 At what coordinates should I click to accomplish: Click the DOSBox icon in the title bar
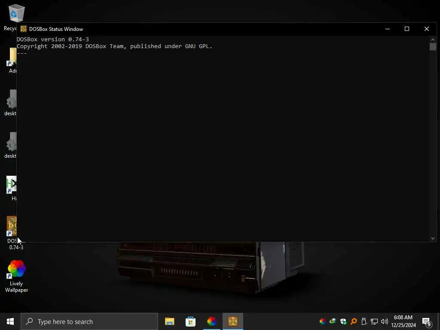click(x=24, y=29)
